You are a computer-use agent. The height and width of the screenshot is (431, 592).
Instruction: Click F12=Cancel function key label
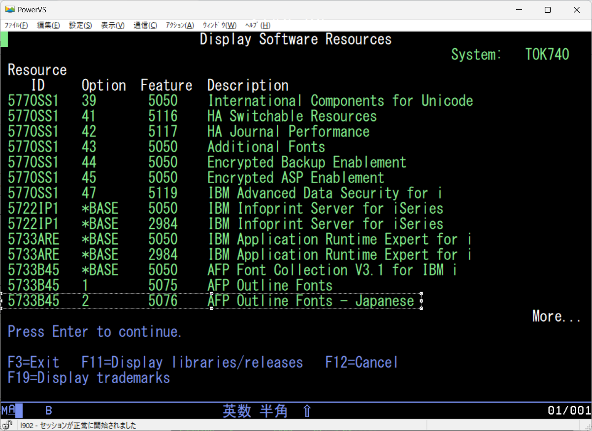[x=362, y=363]
